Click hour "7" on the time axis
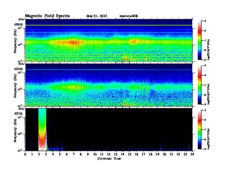Screen dimensions: 229x177 click(74, 154)
